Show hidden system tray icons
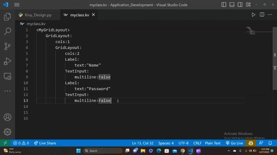 click(229, 151)
